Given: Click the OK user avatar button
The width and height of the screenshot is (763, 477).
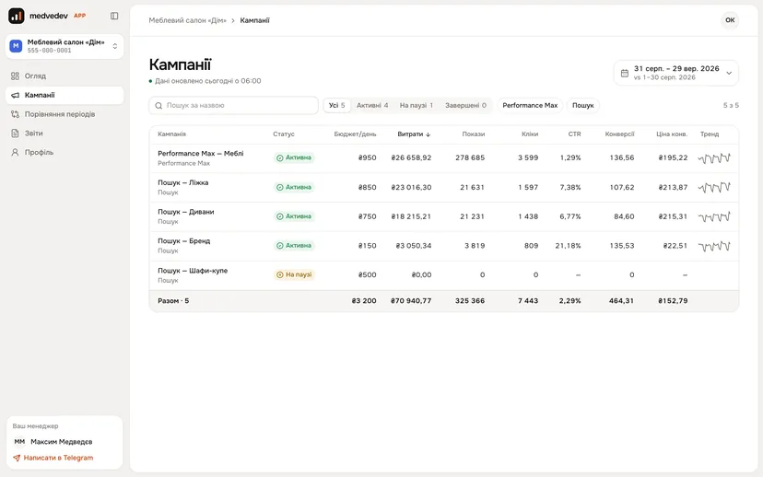Looking at the screenshot, I should (x=730, y=20).
